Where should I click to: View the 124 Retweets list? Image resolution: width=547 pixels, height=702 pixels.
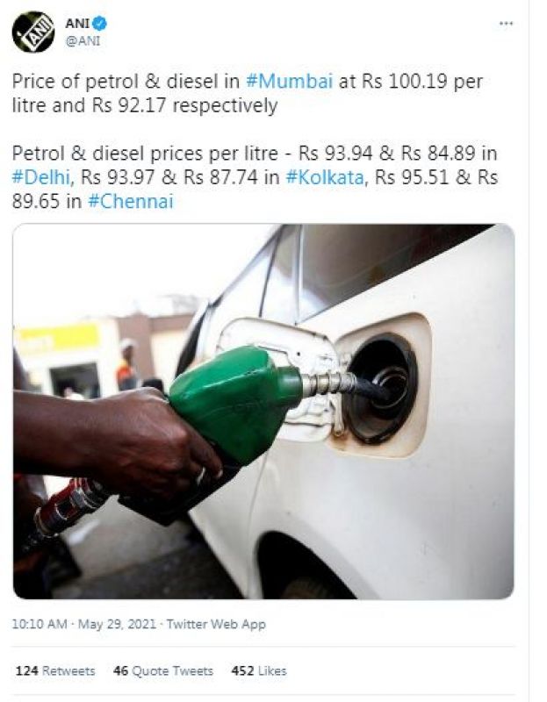click(x=55, y=670)
